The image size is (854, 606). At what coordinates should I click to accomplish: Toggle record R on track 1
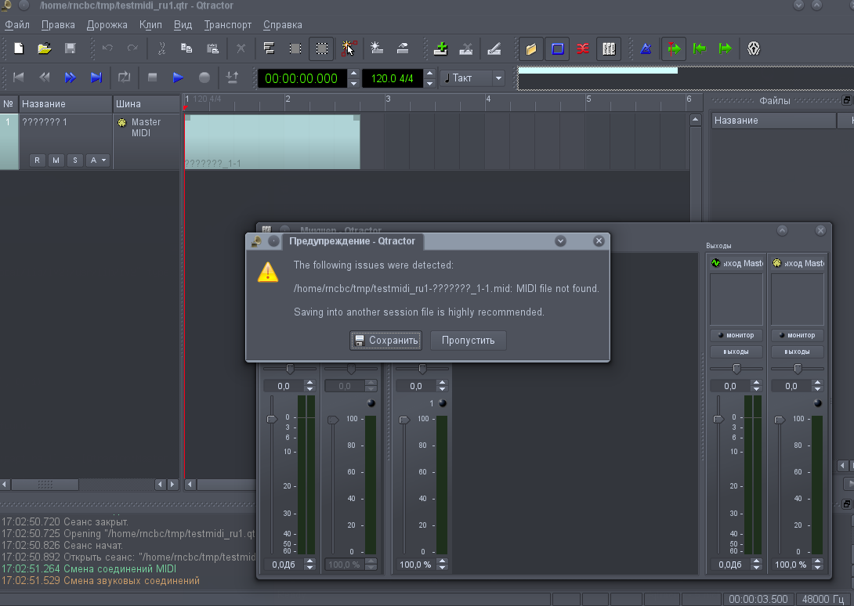click(37, 160)
